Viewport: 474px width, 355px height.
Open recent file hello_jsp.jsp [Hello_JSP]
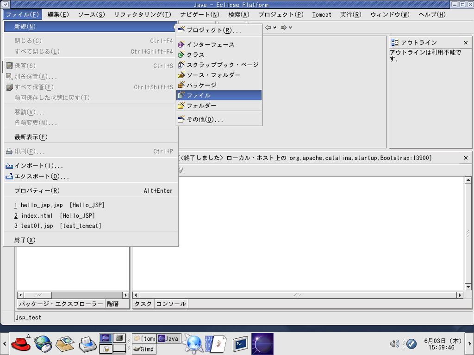point(91,205)
